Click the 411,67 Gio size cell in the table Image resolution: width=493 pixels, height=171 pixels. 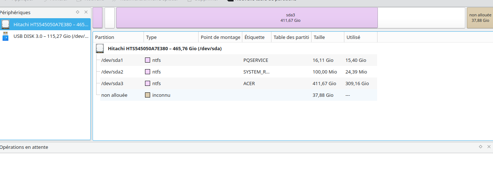(324, 83)
